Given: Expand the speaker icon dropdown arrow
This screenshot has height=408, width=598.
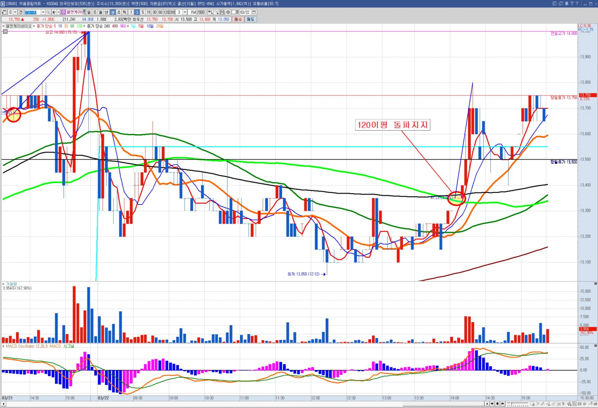Looking at the screenshot, I should coord(58,12).
